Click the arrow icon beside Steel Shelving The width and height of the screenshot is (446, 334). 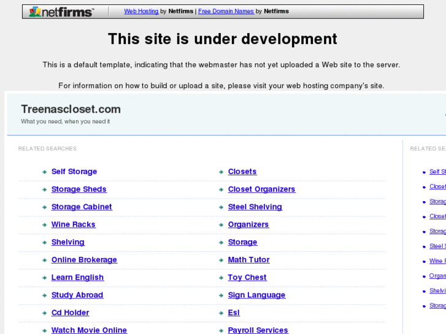221,207
